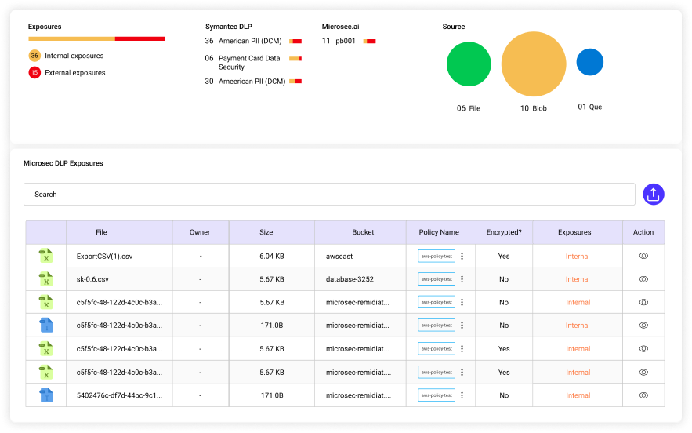Click the 'External exposures' legend label
This screenshot has height=433, width=692.
(x=75, y=72)
